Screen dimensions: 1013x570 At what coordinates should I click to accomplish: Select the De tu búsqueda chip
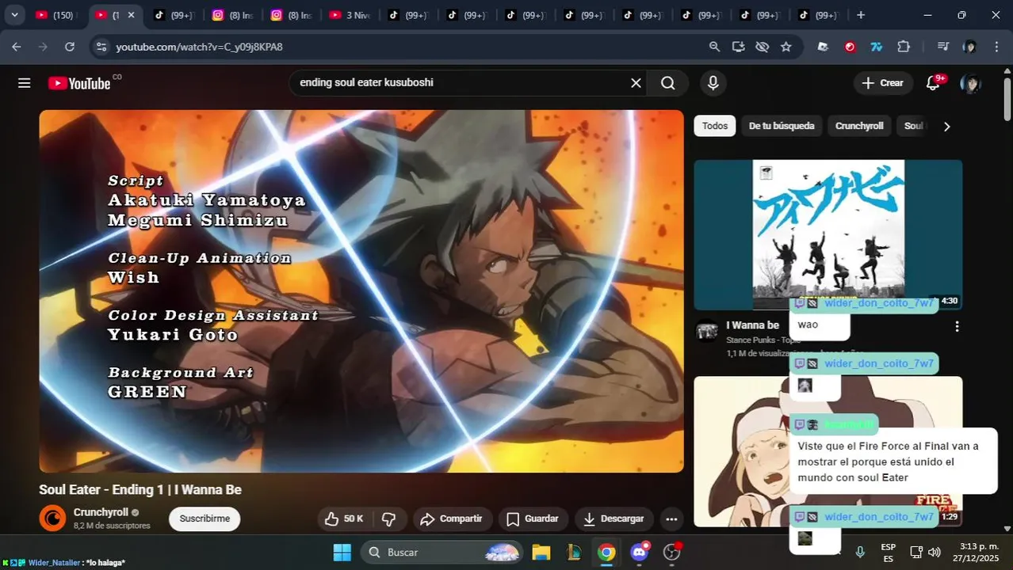point(782,126)
